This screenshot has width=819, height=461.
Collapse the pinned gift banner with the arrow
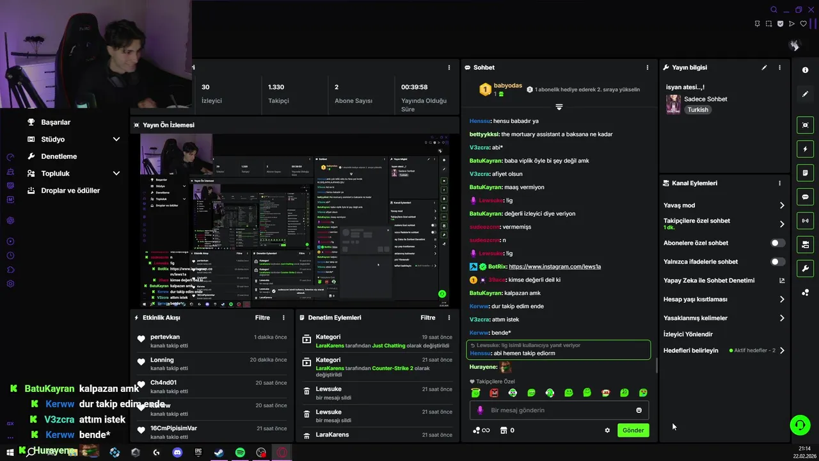559,107
